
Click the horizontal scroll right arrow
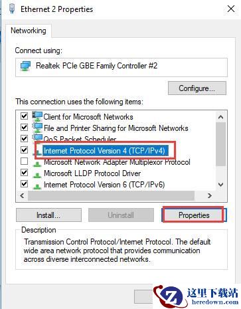210,196
